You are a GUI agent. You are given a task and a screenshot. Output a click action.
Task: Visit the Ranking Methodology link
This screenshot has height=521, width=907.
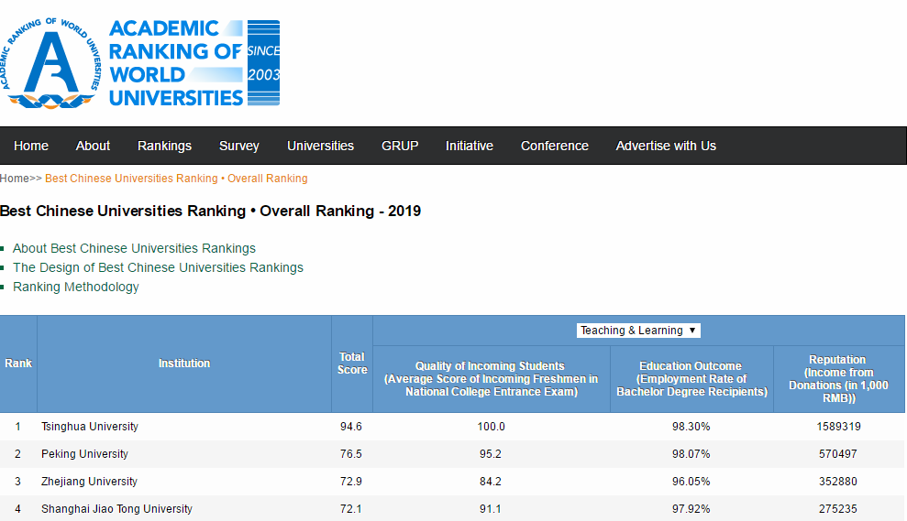point(76,287)
